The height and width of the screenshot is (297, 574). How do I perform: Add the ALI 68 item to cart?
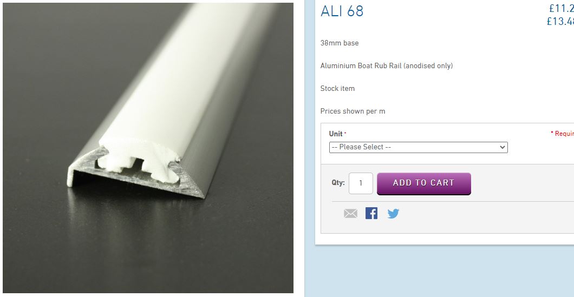coord(423,183)
